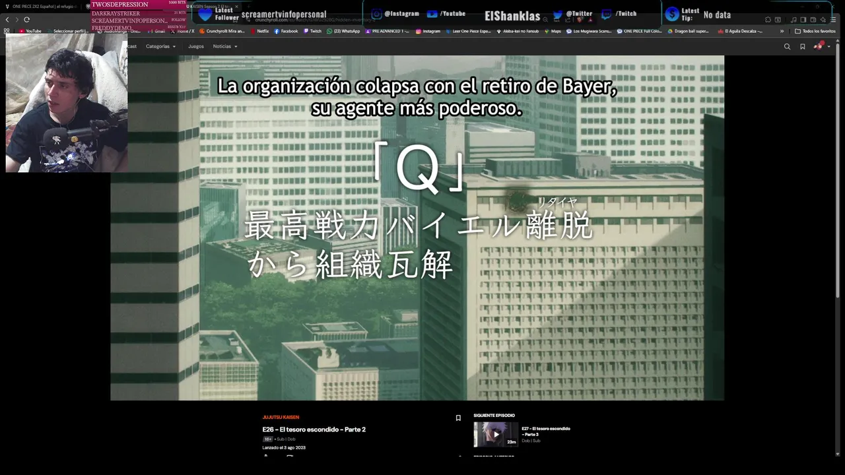Open the JUJUTSU KAISEN series link
The height and width of the screenshot is (475, 845).
281,417
